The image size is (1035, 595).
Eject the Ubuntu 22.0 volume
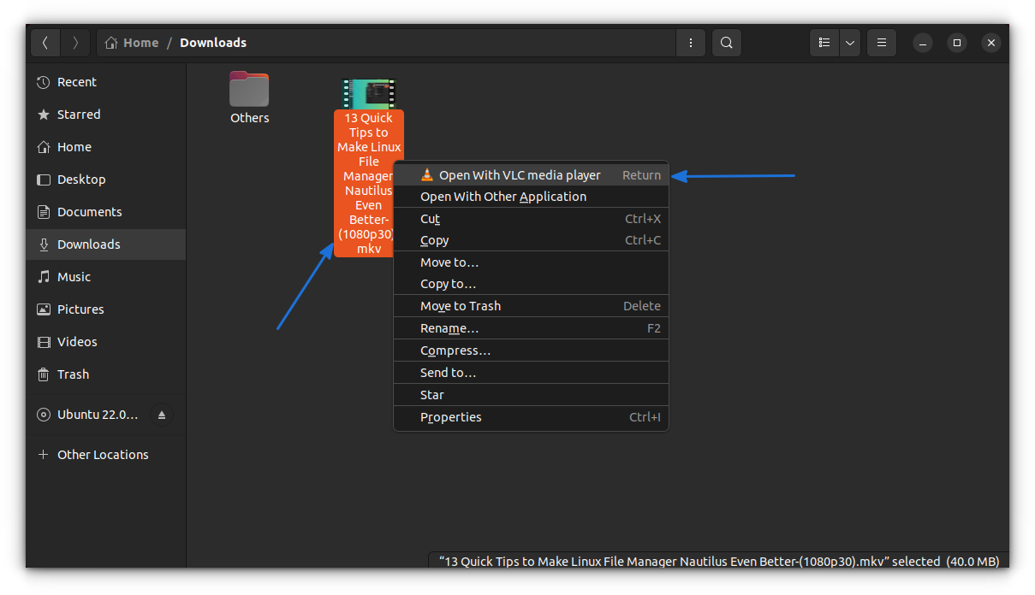(x=162, y=415)
